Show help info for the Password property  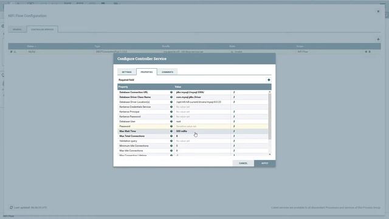[x=171, y=127]
